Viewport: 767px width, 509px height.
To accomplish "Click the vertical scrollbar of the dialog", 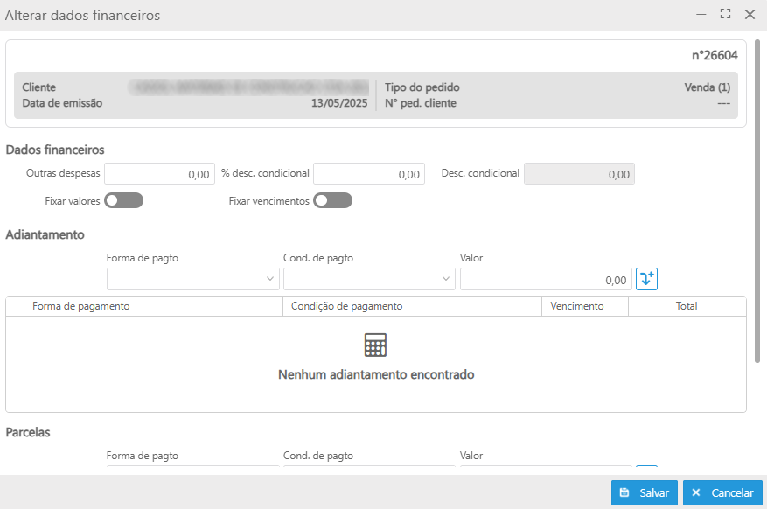I will coord(757,201).
